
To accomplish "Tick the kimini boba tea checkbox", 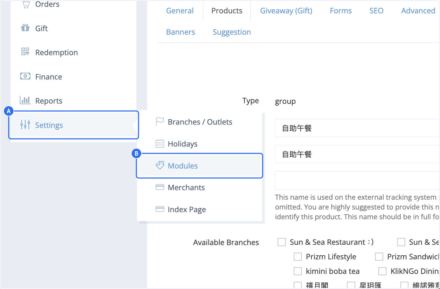I will (298, 271).
